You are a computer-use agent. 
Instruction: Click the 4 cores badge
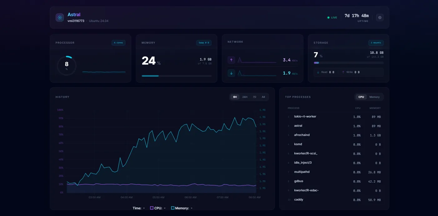tap(119, 43)
